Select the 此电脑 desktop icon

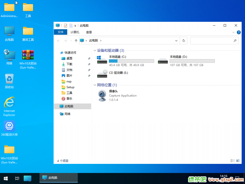[x=9, y=34]
